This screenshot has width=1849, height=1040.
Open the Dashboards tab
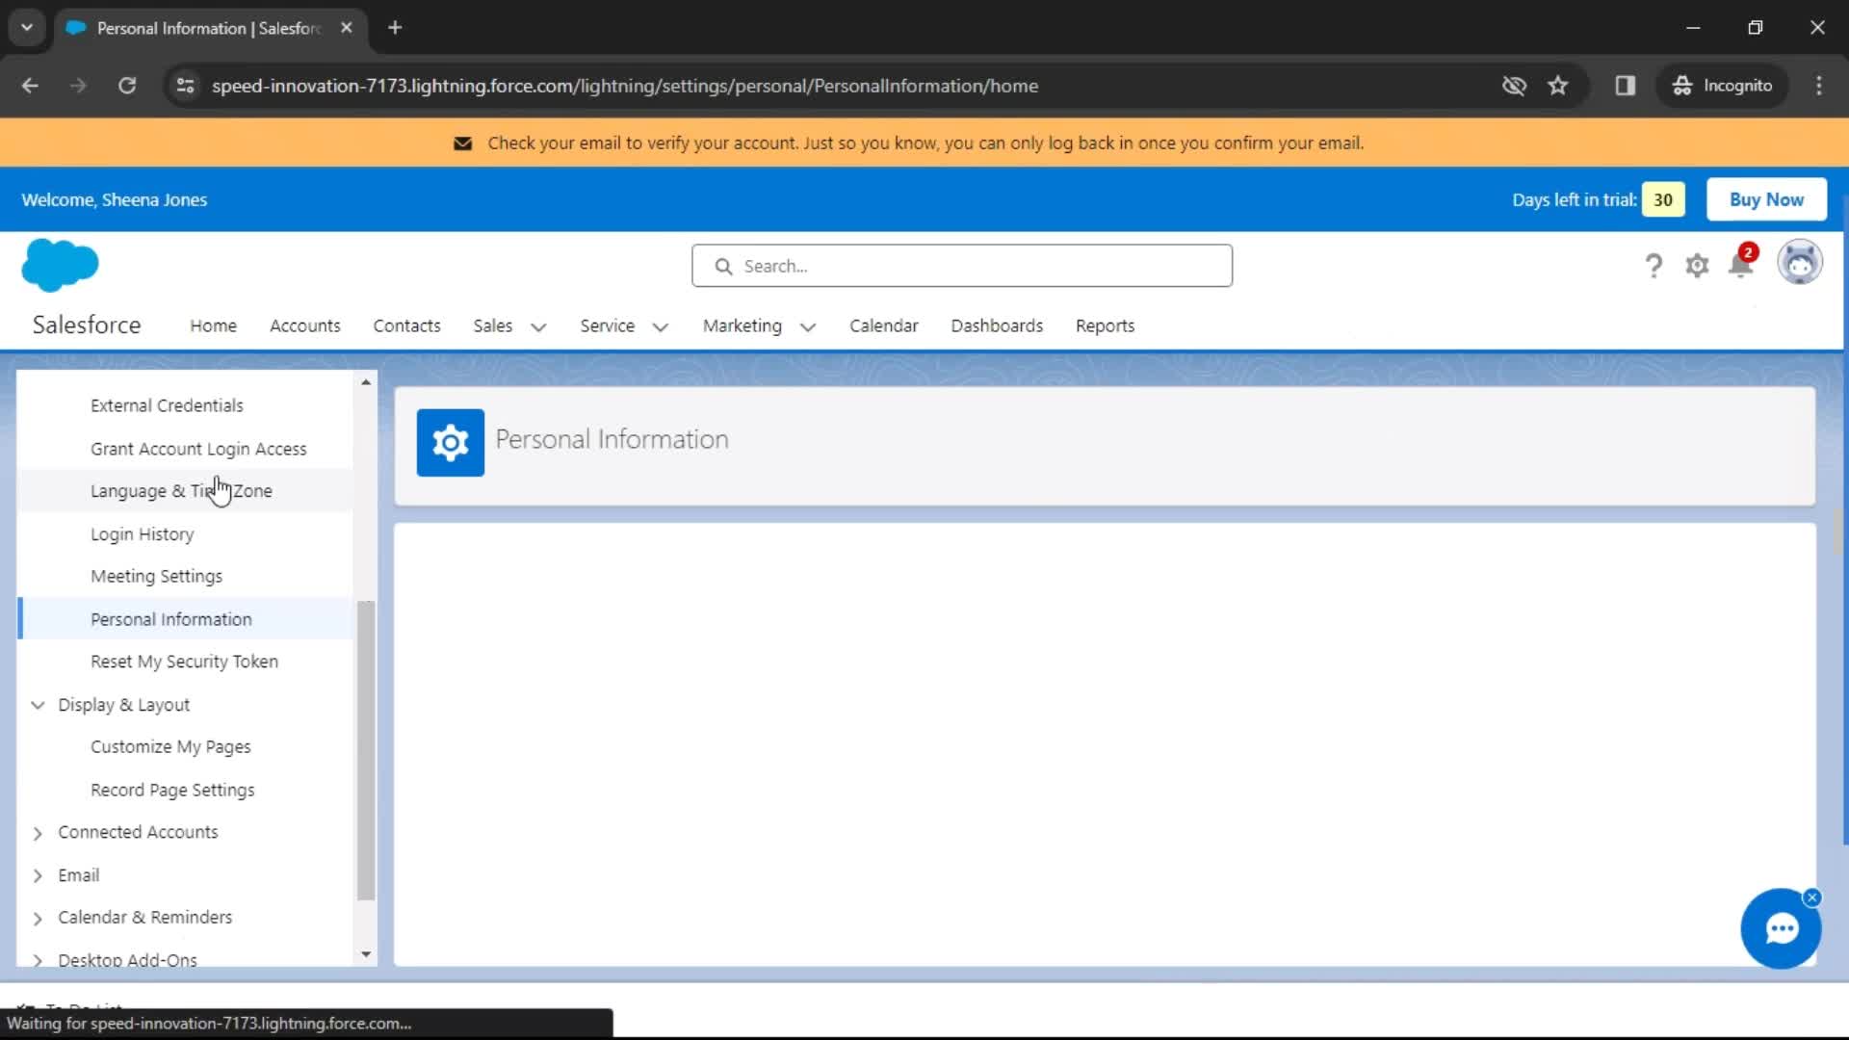pos(997,326)
